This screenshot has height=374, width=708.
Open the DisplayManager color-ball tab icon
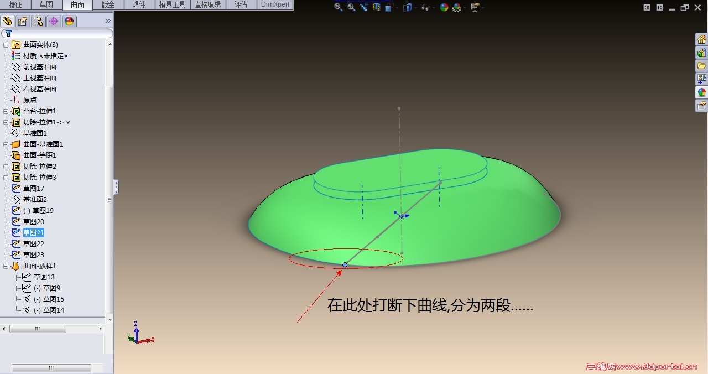(x=69, y=21)
